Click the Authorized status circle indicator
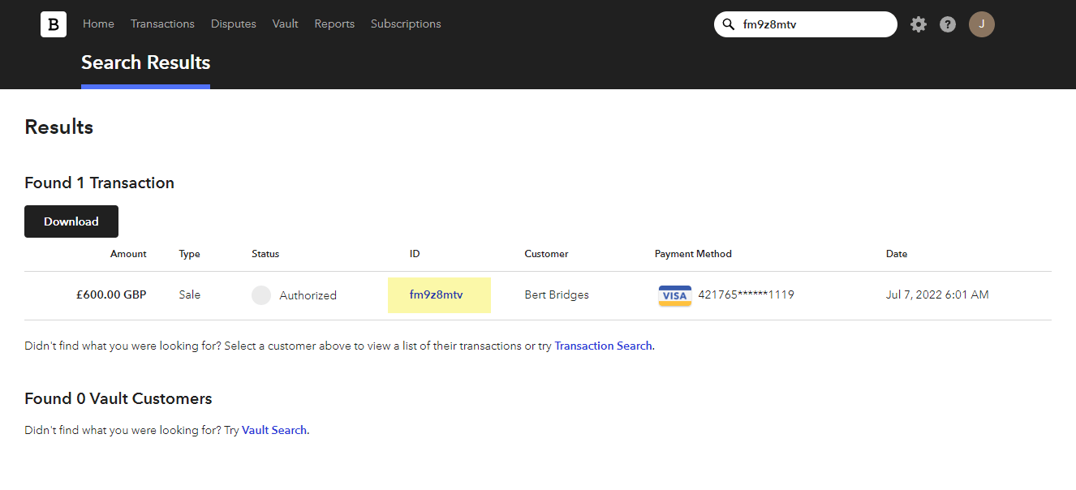This screenshot has height=490, width=1076. point(261,295)
